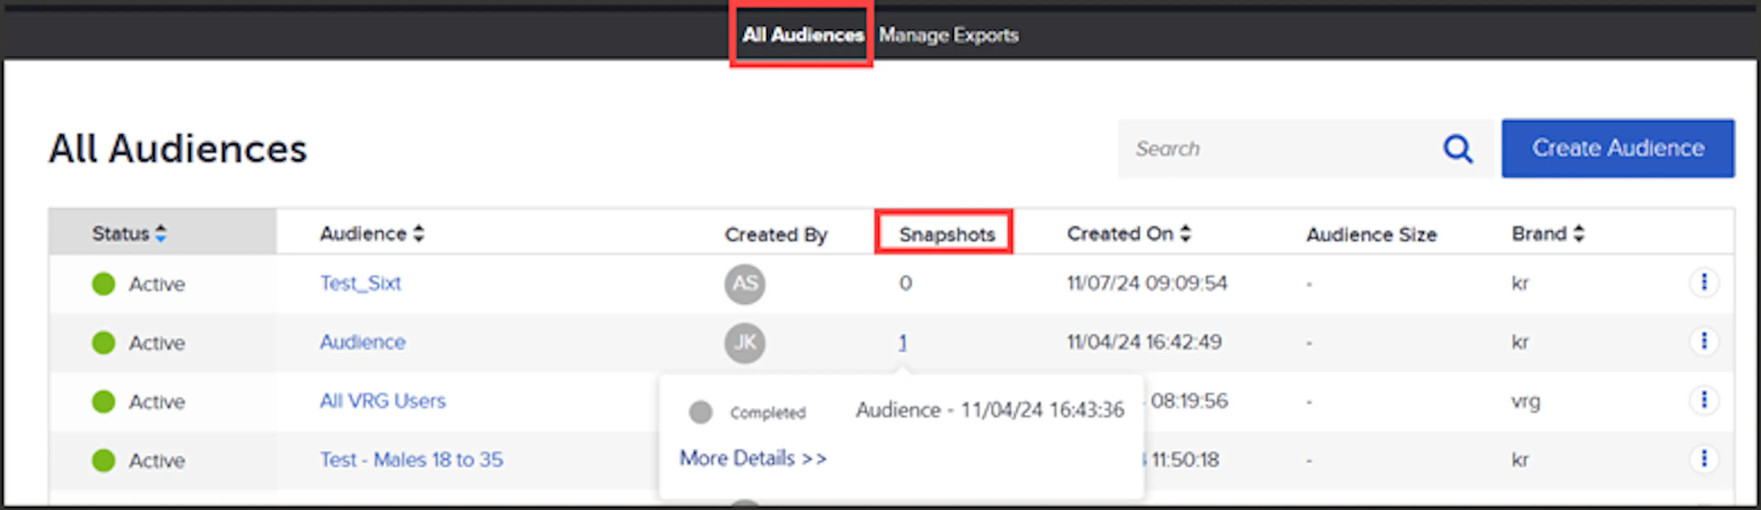Click the Completed label in popup
This screenshot has width=1761, height=510.
(x=768, y=413)
